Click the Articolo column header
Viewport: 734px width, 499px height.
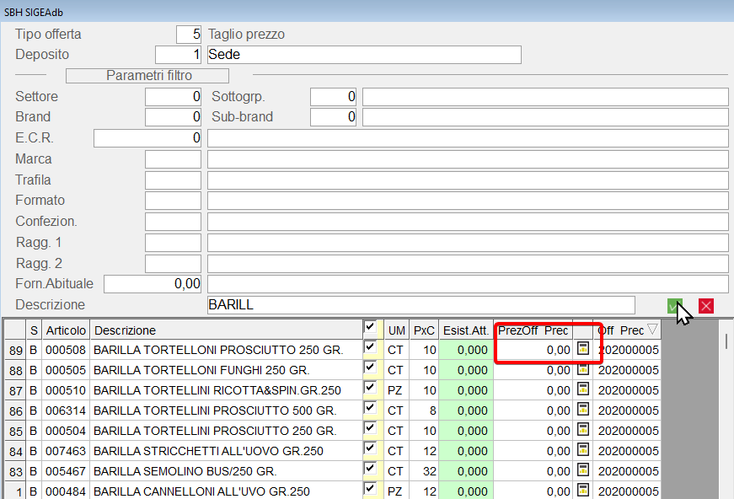66,330
